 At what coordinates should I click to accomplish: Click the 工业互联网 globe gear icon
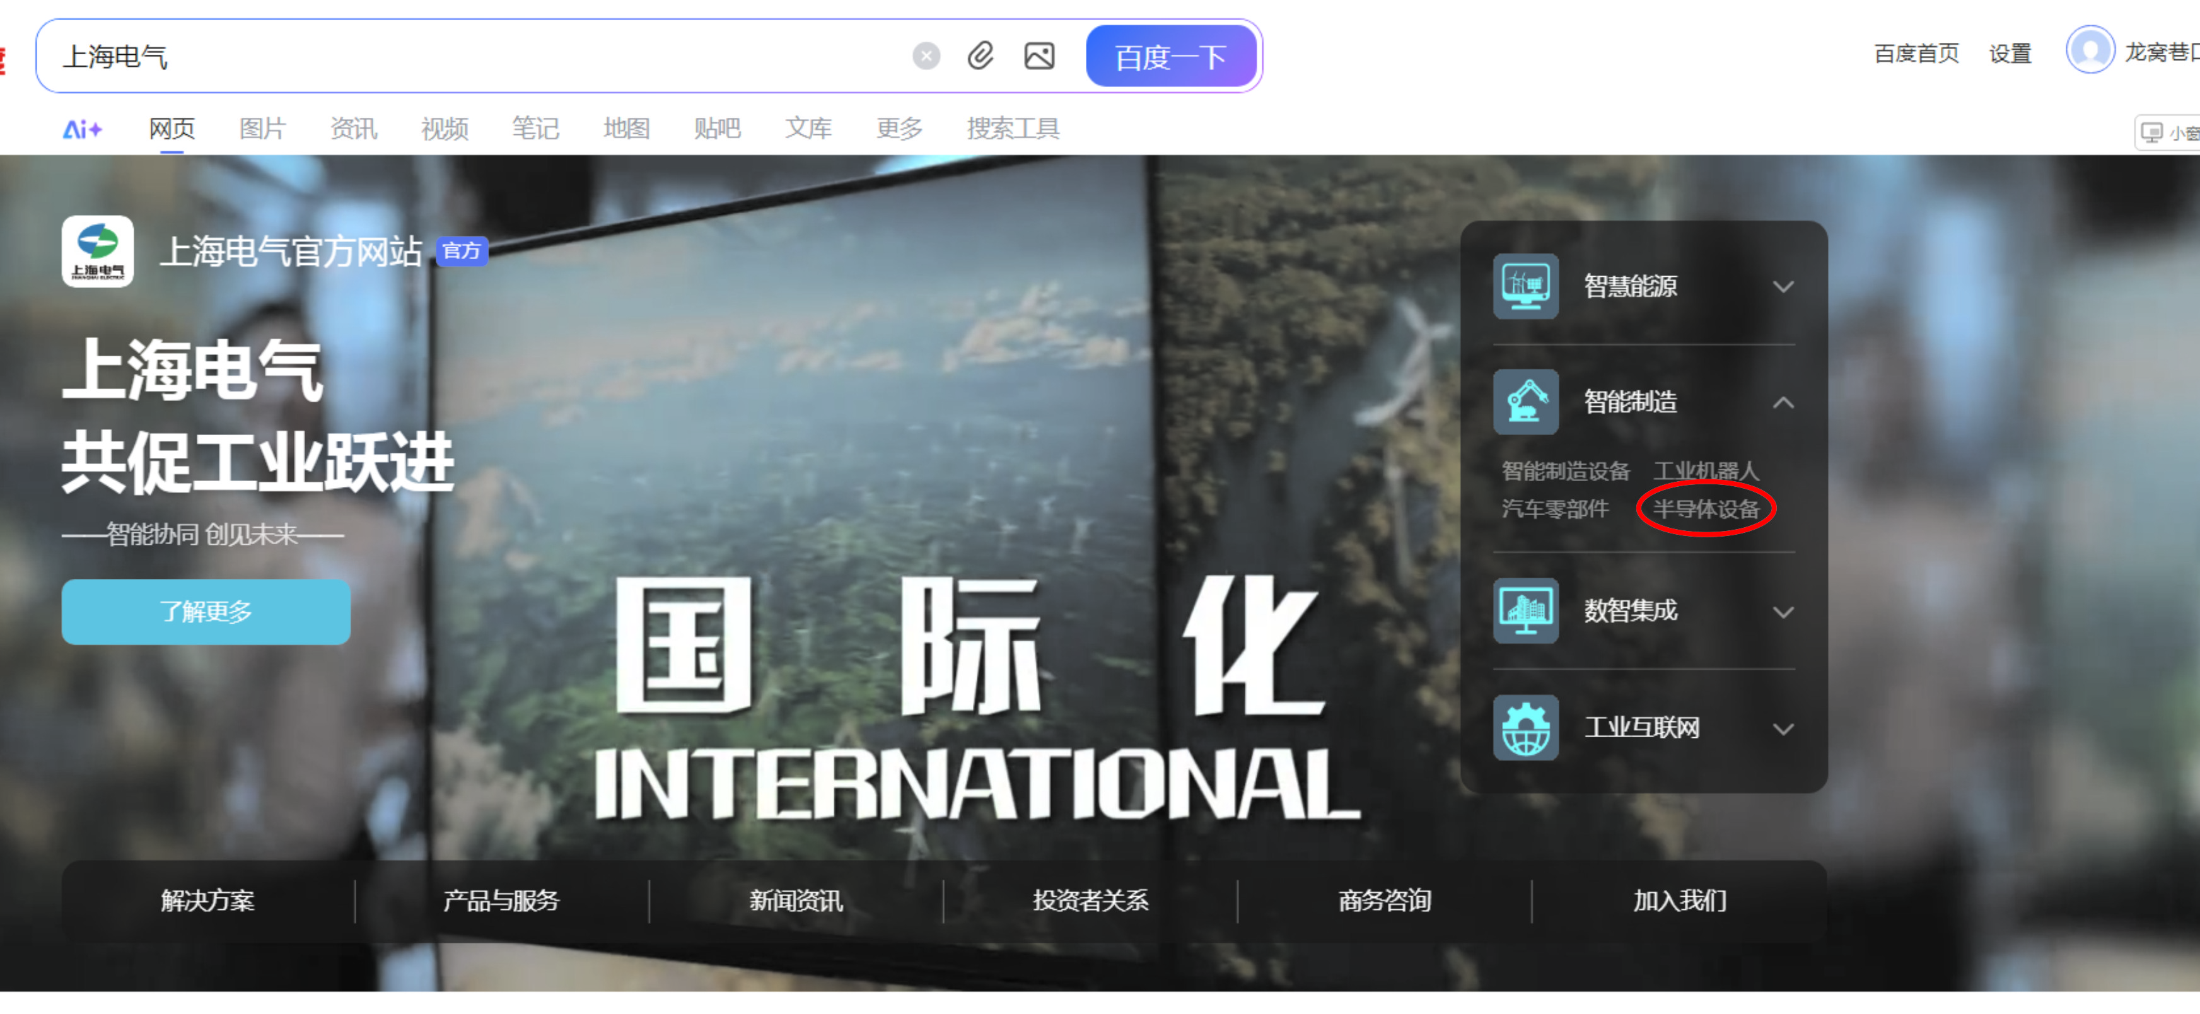1525,728
